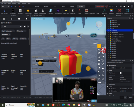Apply the 'birthday' search tag
This screenshot has width=134, height=107.
click(15, 39)
